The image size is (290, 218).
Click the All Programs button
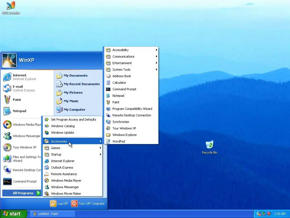click(22, 193)
